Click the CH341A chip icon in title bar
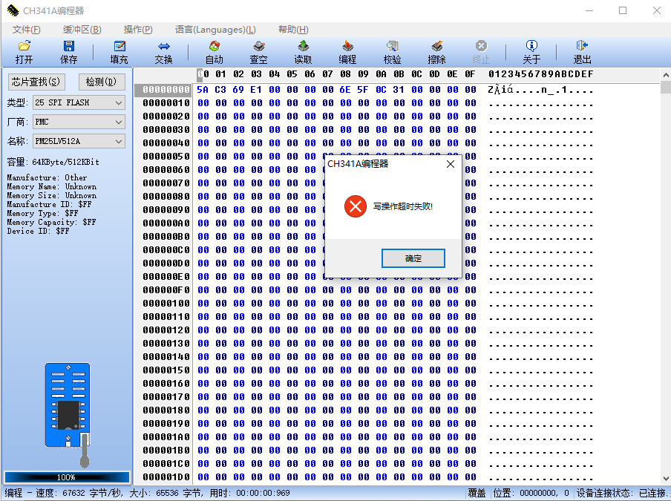The image size is (671, 501). (13, 10)
